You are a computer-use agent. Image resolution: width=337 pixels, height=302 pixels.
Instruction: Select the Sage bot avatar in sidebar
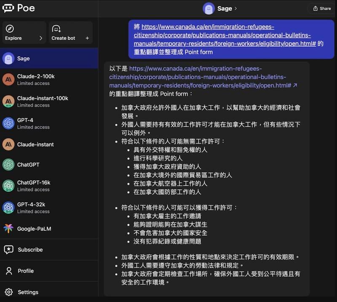[x=8, y=59]
